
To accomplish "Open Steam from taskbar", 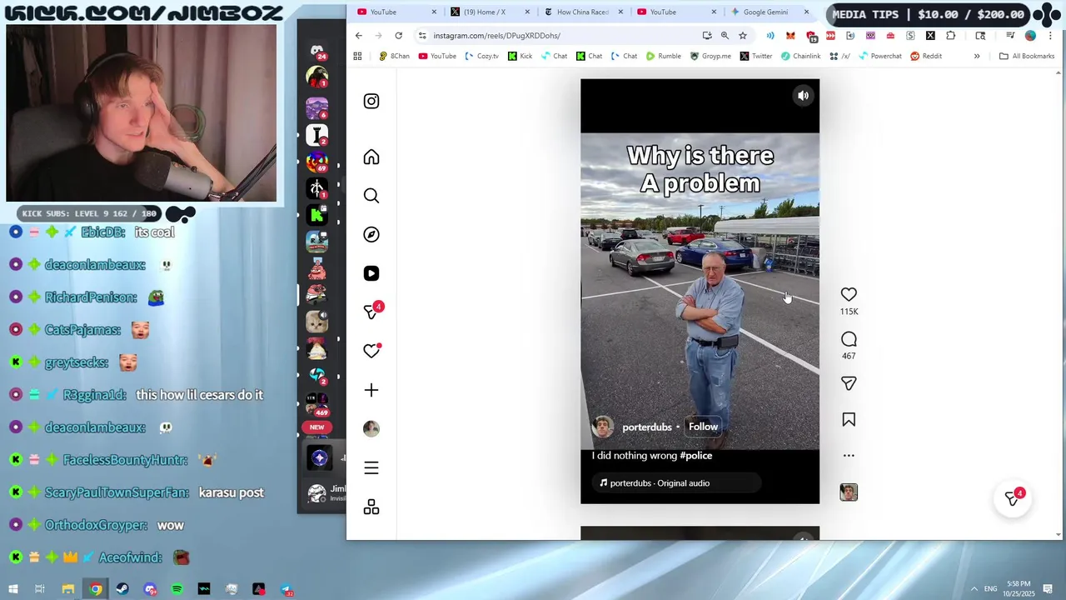I will point(122,589).
